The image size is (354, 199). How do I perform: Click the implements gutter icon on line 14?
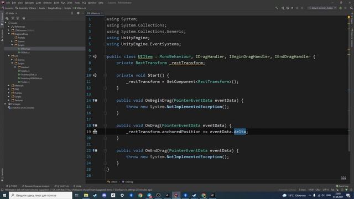[95, 101]
